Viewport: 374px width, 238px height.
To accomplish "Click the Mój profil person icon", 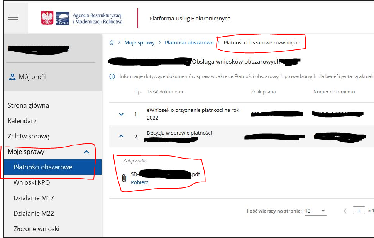I will [12, 77].
